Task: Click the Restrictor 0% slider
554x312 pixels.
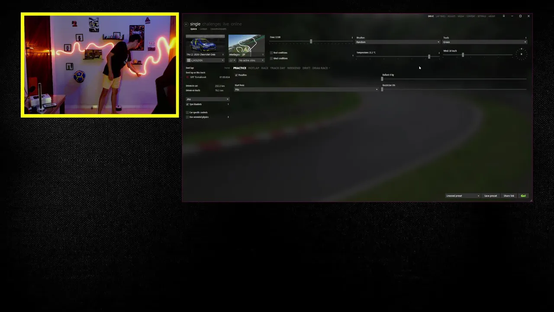Action: tap(454, 89)
